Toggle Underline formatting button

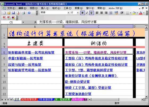[x=92, y=13]
